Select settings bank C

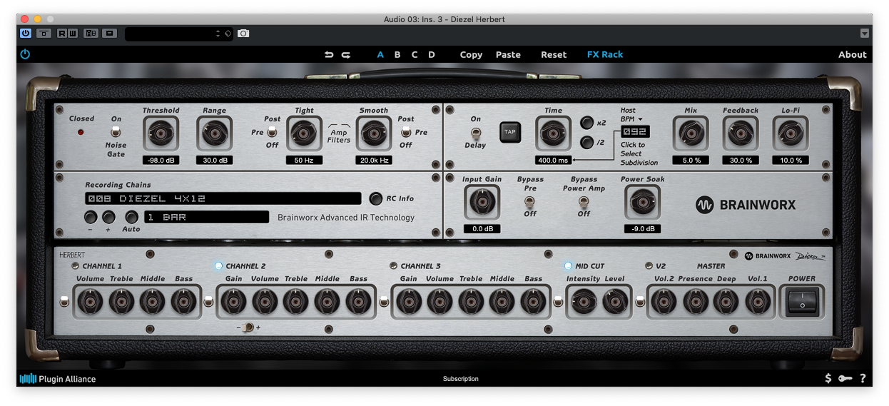(x=415, y=54)
